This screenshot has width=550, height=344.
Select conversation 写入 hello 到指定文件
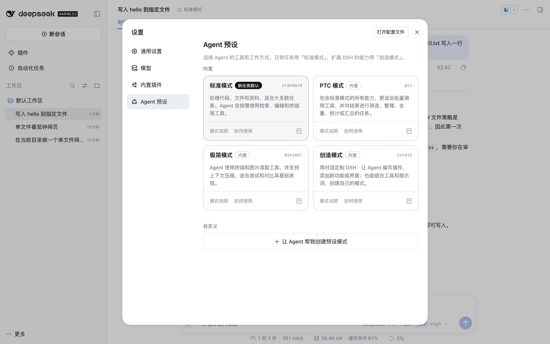pyautogui.click(x=53, y=114)
